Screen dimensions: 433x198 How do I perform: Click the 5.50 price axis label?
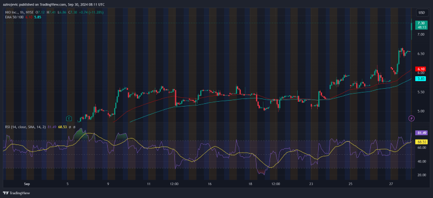(x=421, y=92)
